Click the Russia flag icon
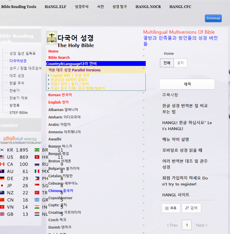Image resolution: width=230 pixels, height=234 pixels. 37,164
